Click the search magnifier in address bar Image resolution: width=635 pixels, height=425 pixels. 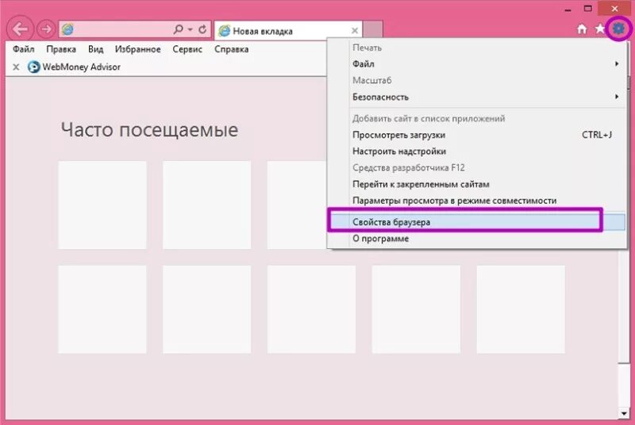point(178,29)
